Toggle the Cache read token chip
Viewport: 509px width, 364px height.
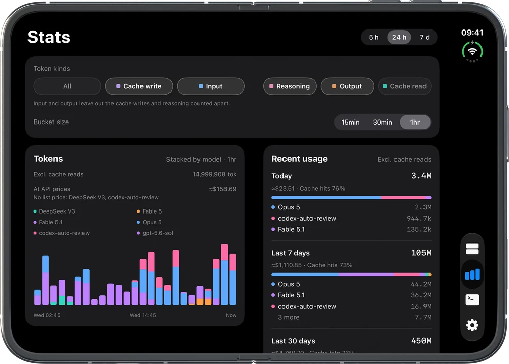point(405,86)
